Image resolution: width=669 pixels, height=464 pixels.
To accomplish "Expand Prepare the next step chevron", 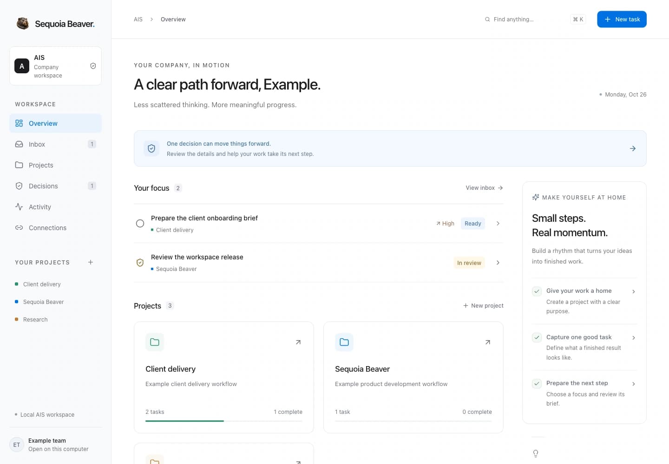I will pyautogui.click(x=634, y=384).
